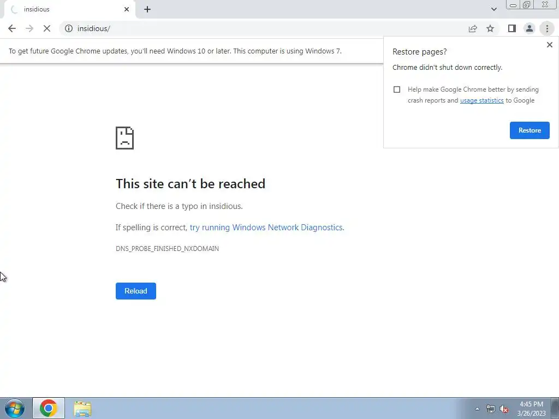Enable sending crash reports checkbox
The height and width of the screenshot is (419, 559).
397,89
